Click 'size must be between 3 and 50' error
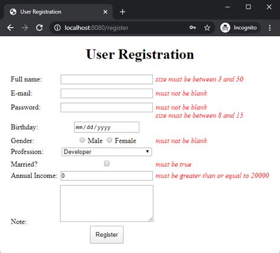Screen dimensions: 280x253 [x=200, y=79]
